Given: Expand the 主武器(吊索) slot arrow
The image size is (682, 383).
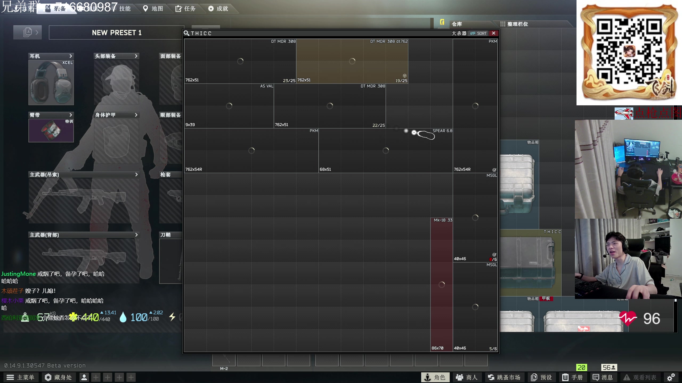Looking at the screenshot, I should click(x=136, y=174).
